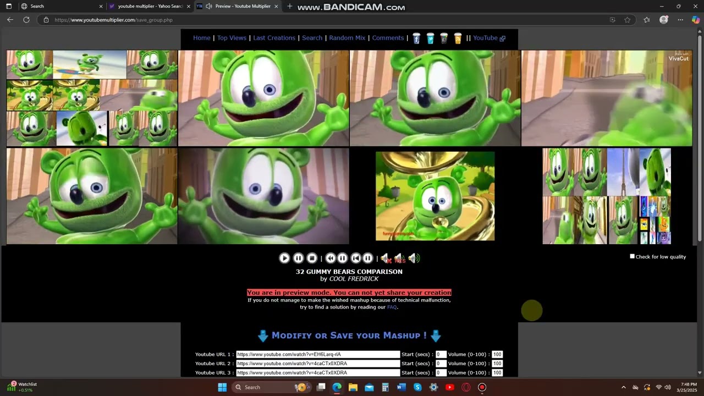Viewport: 704px width, 396px height.
Task: Click the reset volume speaker icon
Action: pyautogui.click(x=400, y=258)
